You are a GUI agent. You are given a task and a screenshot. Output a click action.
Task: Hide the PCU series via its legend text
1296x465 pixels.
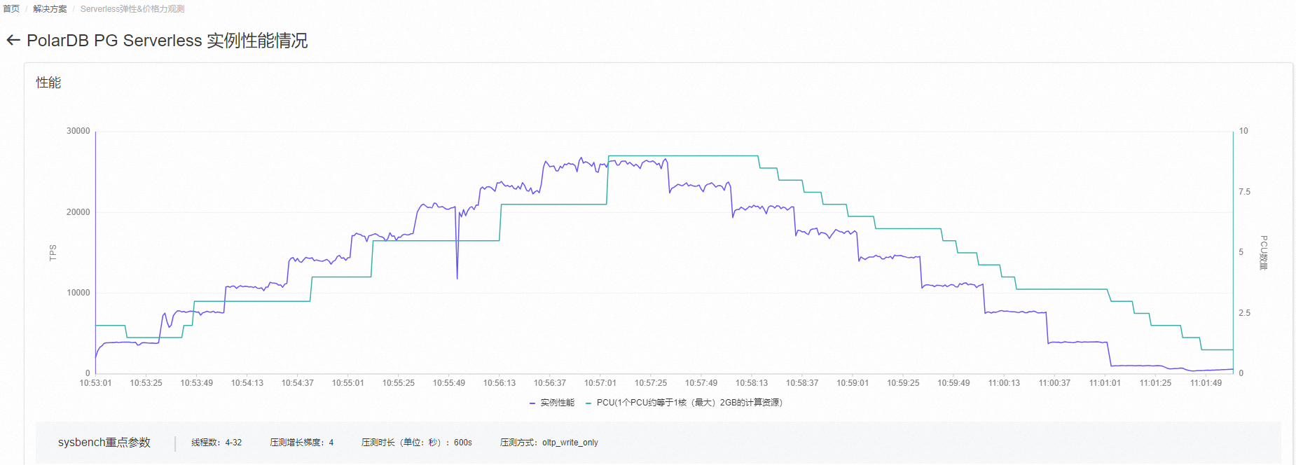click(x=689, y=403)
